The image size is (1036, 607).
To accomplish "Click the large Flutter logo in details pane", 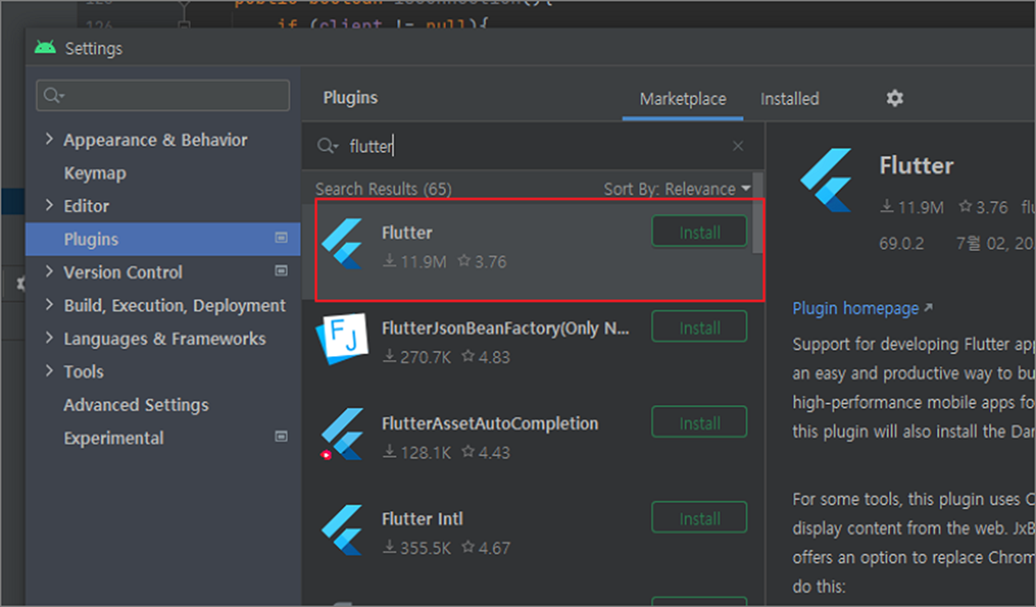I will pyautogui.click(x=825, y=180).
